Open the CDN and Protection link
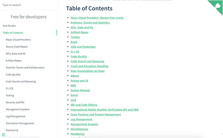Viewport: 223px width, 138px height. [x=83, y=47]
